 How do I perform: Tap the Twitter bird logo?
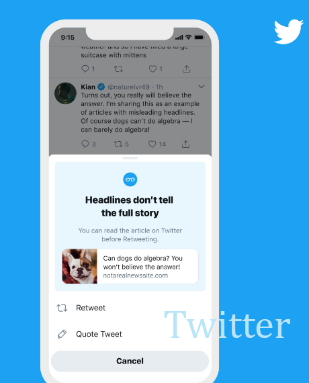(x=288, y=32)
